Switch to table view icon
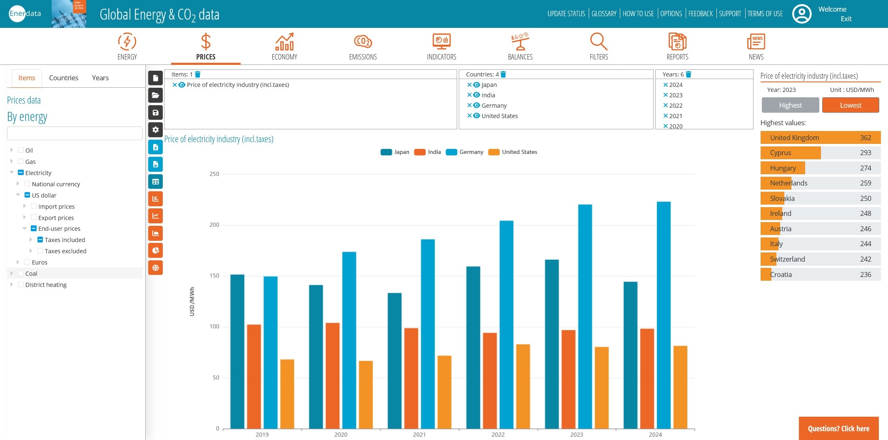The height and width of the screenshot is (440, 888). pyautogui.click(x=155, y=182)
